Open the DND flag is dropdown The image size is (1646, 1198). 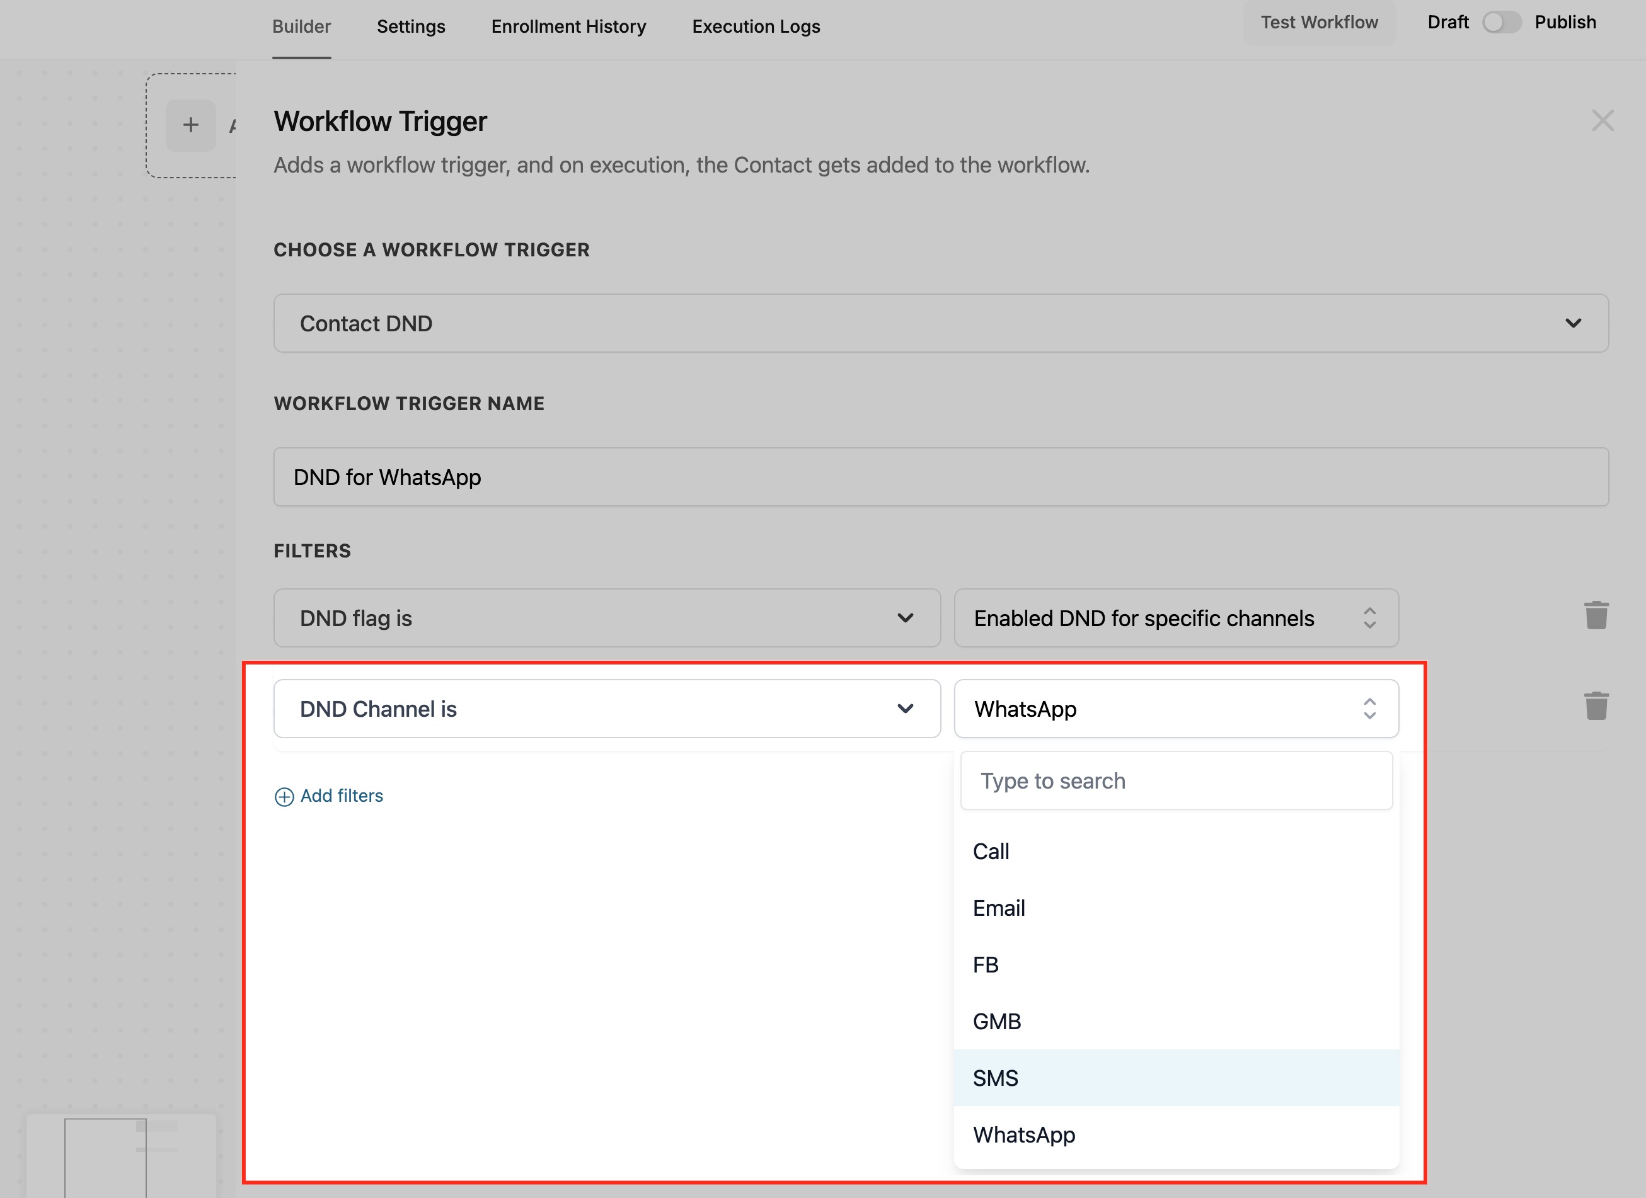606,618
